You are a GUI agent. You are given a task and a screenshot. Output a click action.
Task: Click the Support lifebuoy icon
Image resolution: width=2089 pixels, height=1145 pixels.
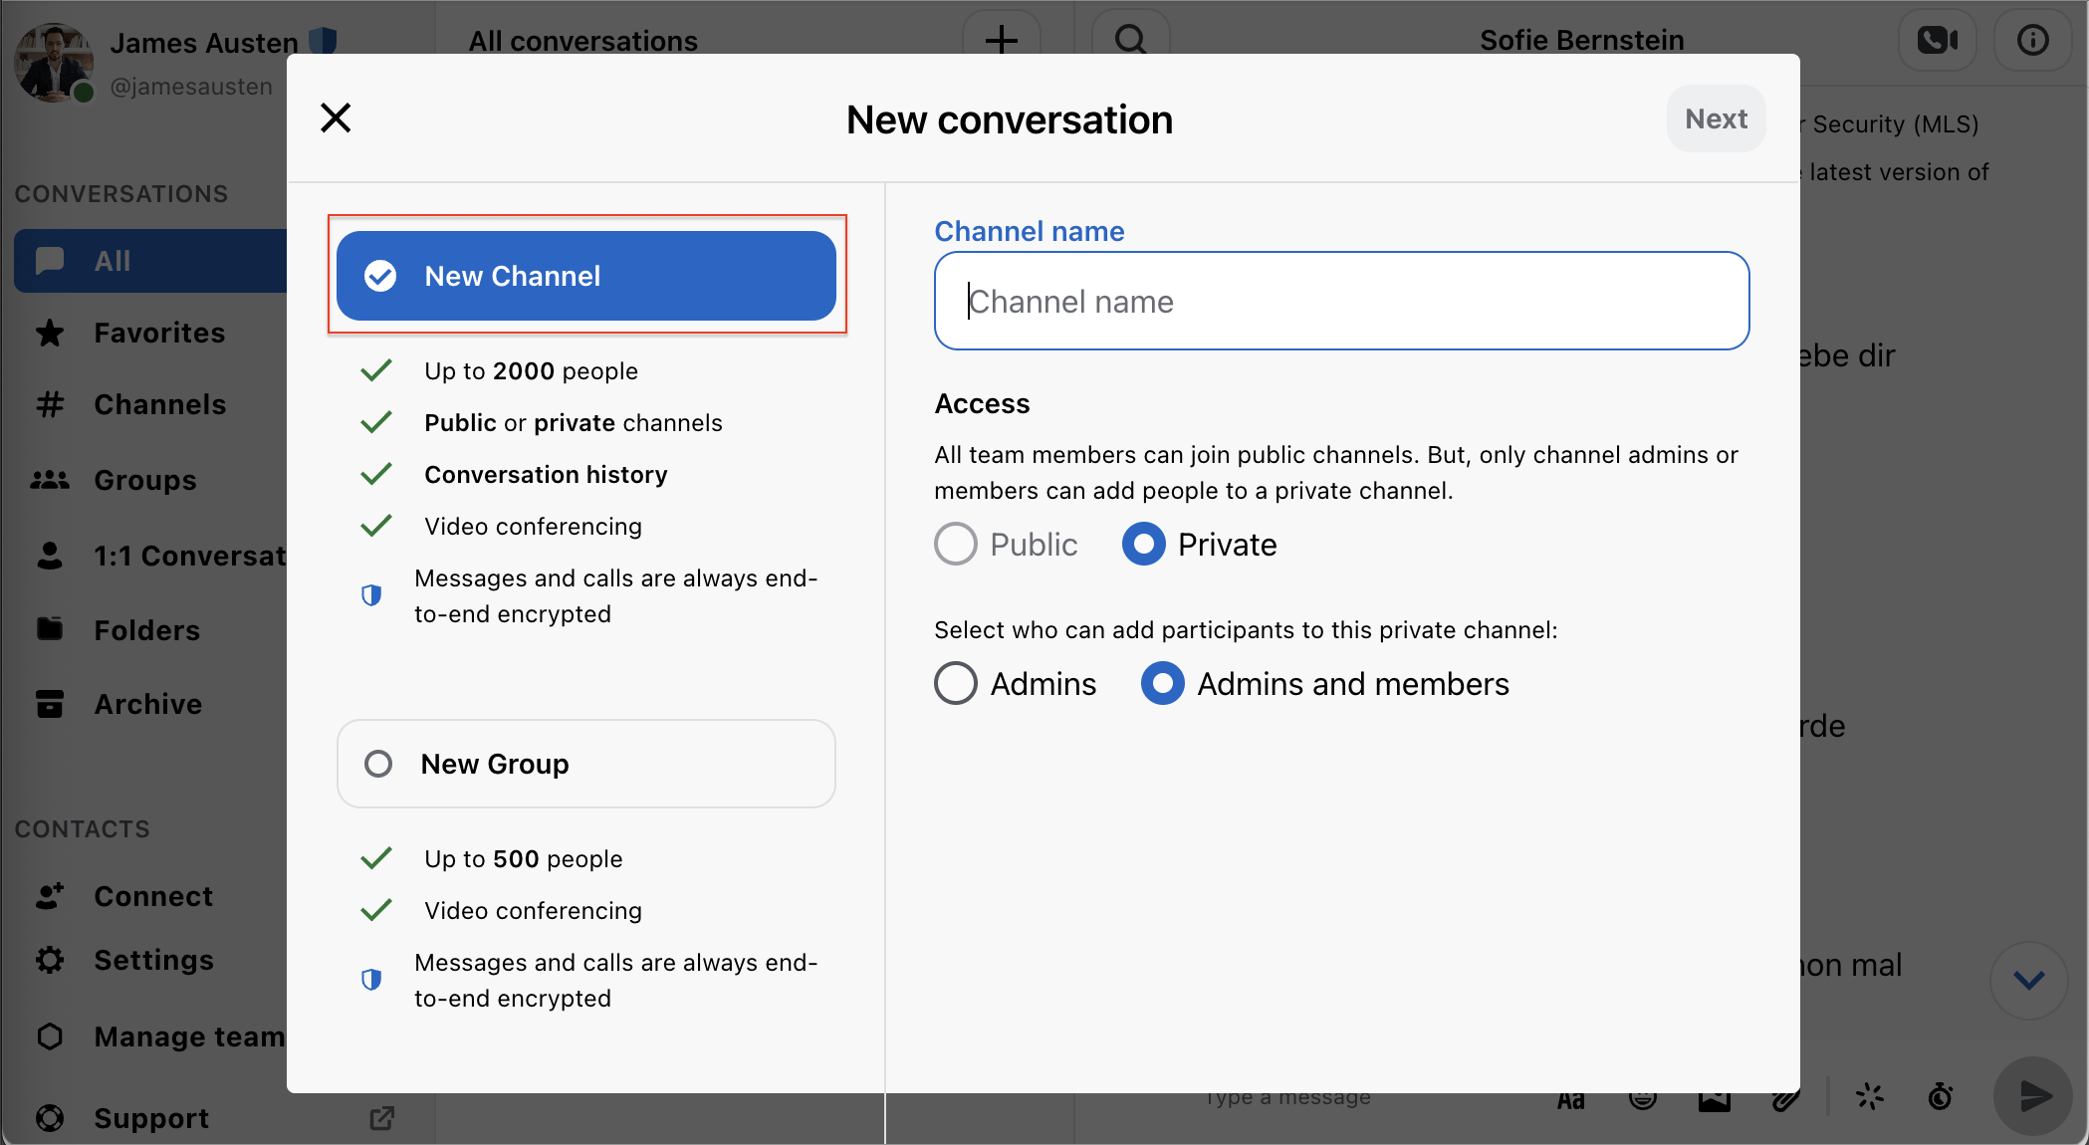tap(50, 1118)
